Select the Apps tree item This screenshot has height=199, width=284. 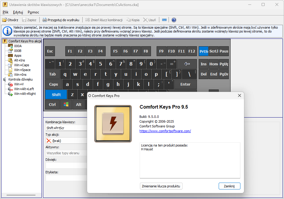[18, 55]
